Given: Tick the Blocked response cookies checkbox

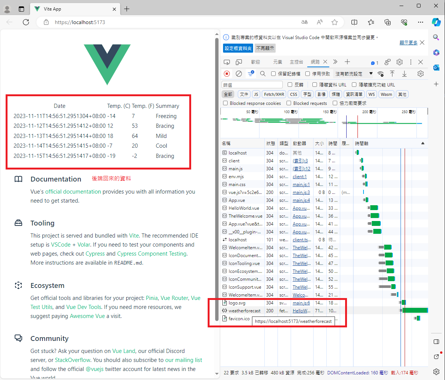Looking at the screenshot, I should click(x=225, y=103).
